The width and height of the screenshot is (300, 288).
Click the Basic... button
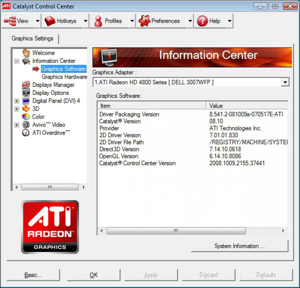[33, 275]
